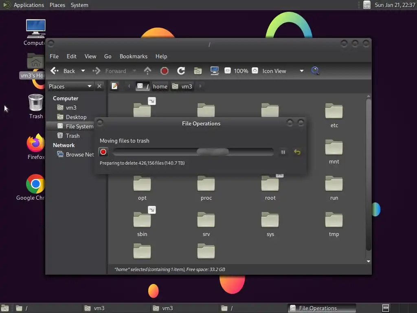417x313 pixels.
Task: Pause the moving files operation
Action: coord(283,152)
